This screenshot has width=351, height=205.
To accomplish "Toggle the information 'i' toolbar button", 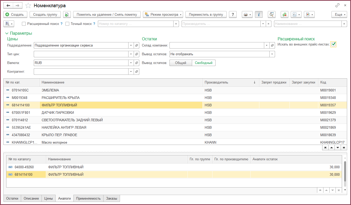I will click(259, 15).
